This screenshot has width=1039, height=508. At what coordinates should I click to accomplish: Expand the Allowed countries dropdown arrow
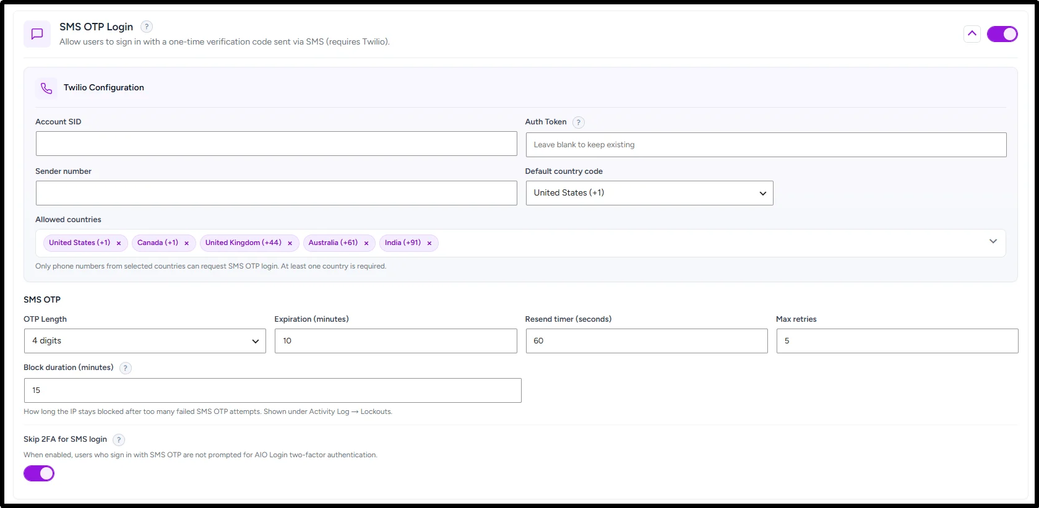click(993, 241)
